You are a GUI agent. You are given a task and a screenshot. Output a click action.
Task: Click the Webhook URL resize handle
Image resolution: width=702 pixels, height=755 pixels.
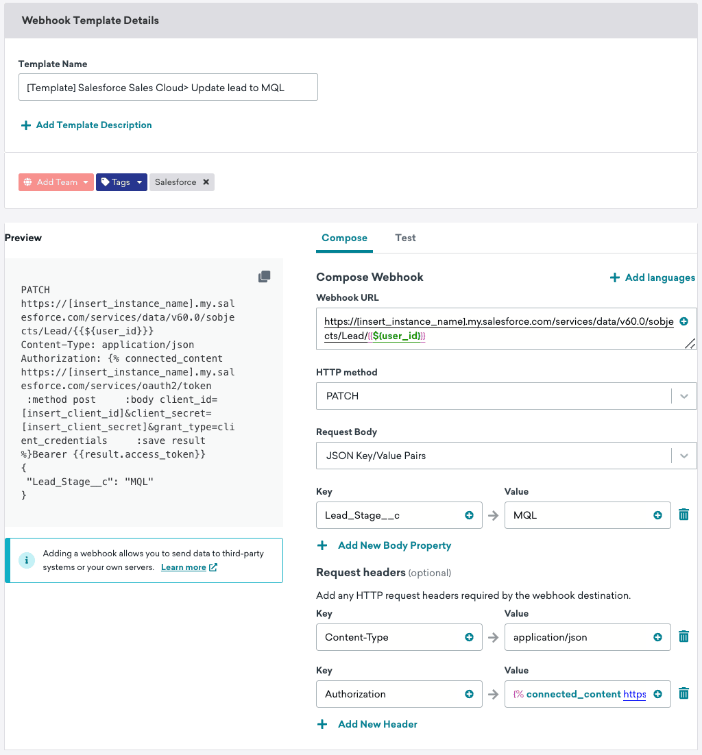click(690, 343)
